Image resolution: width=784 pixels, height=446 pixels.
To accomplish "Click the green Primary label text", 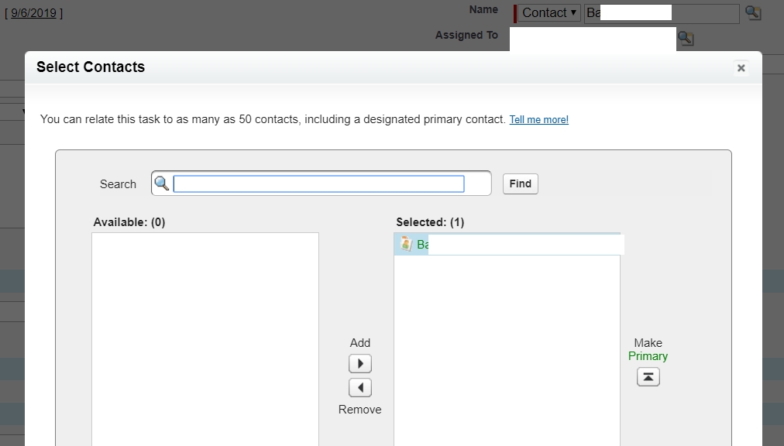I will click(x=648, y=356).
